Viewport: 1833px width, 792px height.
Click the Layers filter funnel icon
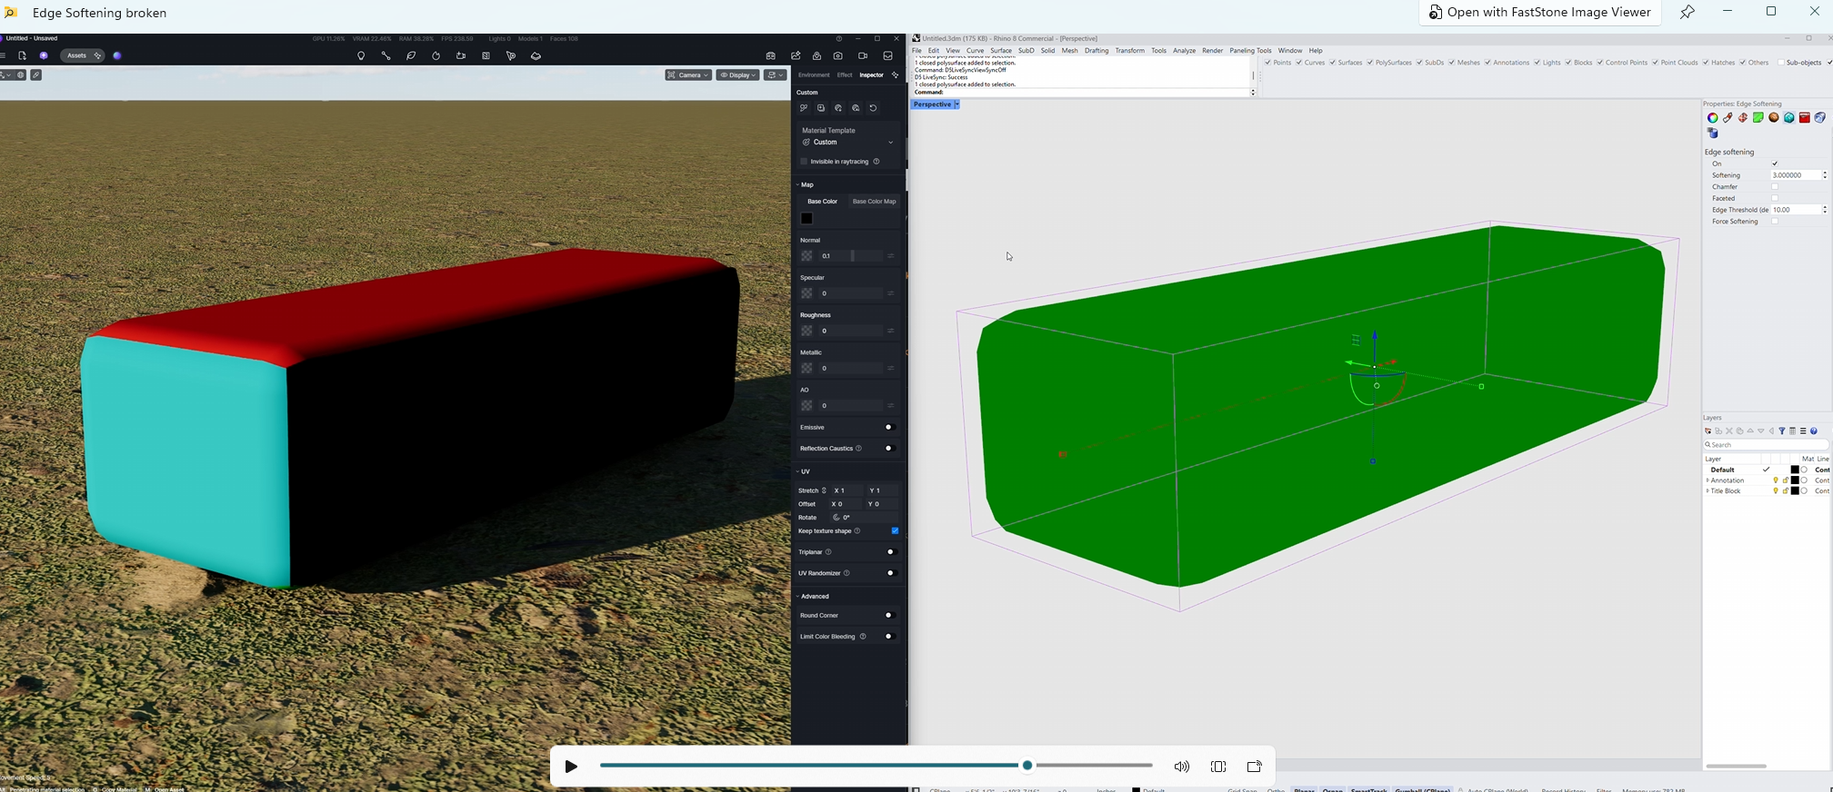tap(1782, 431)
